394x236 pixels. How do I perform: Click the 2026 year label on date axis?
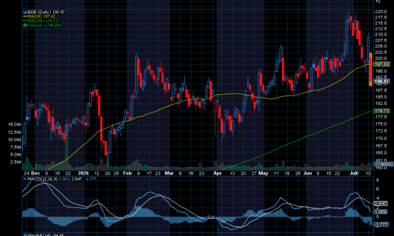tap(83, 173)
